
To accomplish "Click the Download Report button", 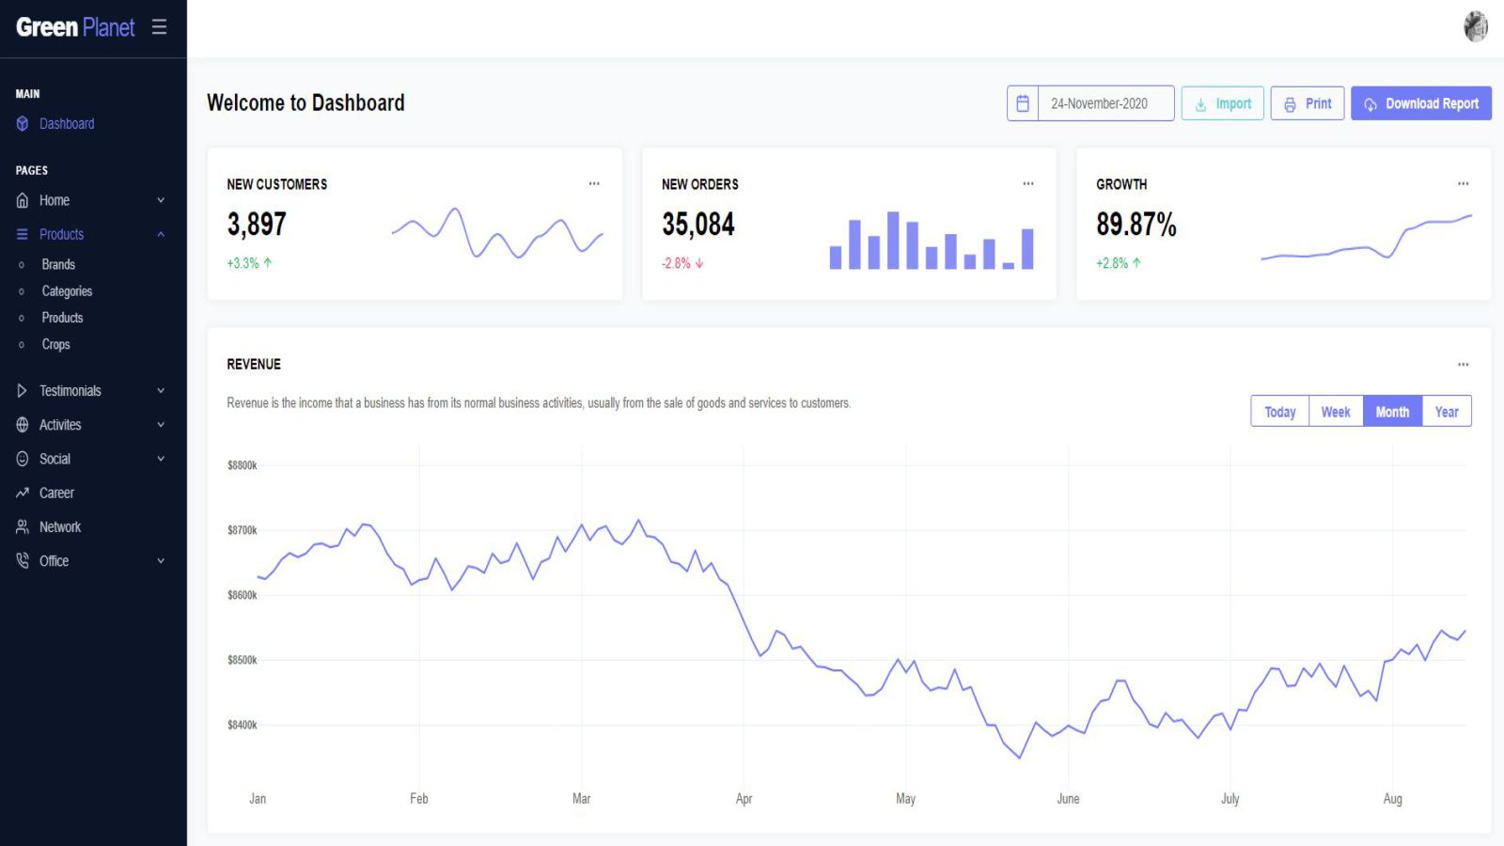I will coord(1420,103).
